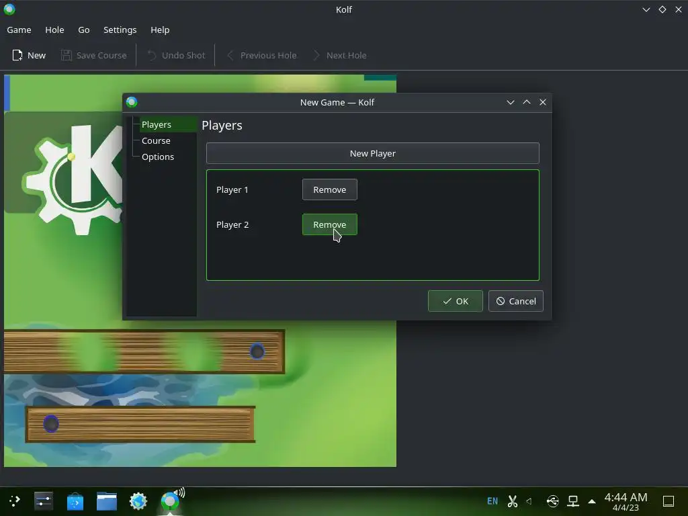This screenshot has height=516, width=688.
Task: Open the application launcher on taskbar
Action: coord(15,501)
